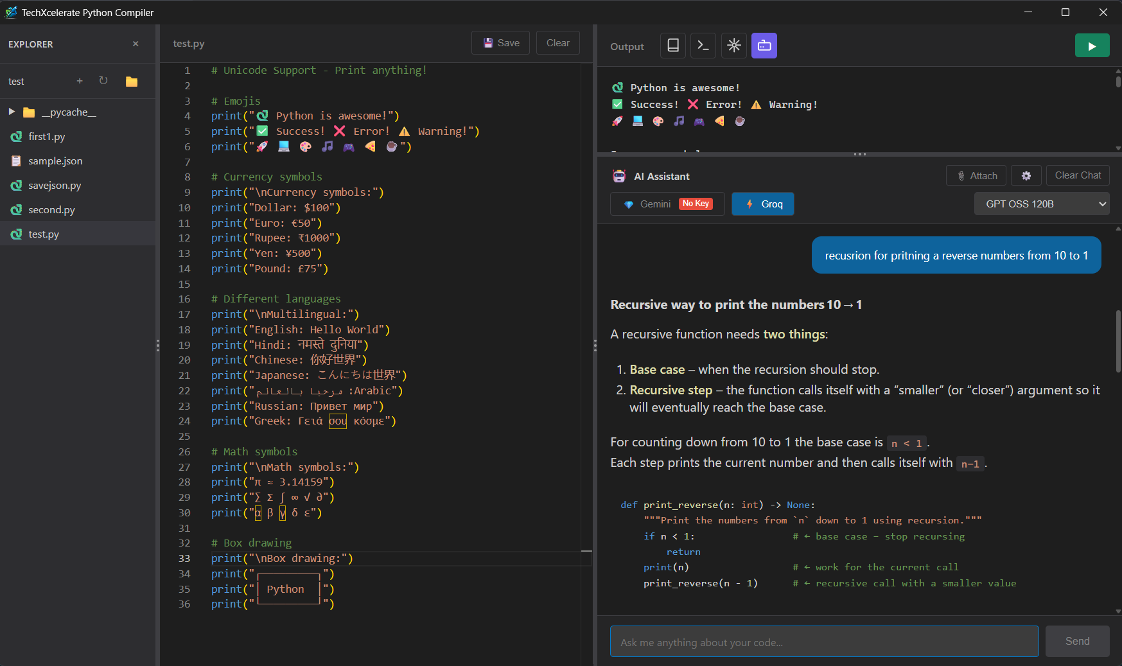This screenshot has height=666, width=1122.
Task: Run the code with the green play button
Action: [1092, 45]
